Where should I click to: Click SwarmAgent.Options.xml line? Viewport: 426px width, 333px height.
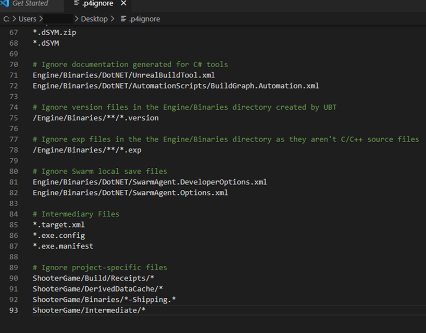[130, 193]
